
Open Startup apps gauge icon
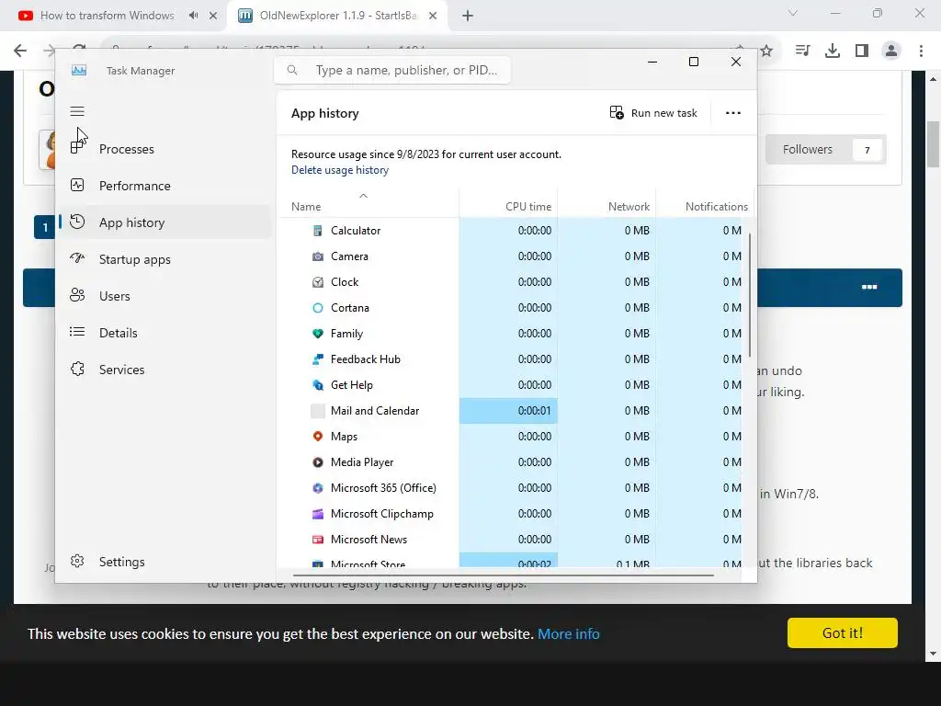click(x=77, y=258)
